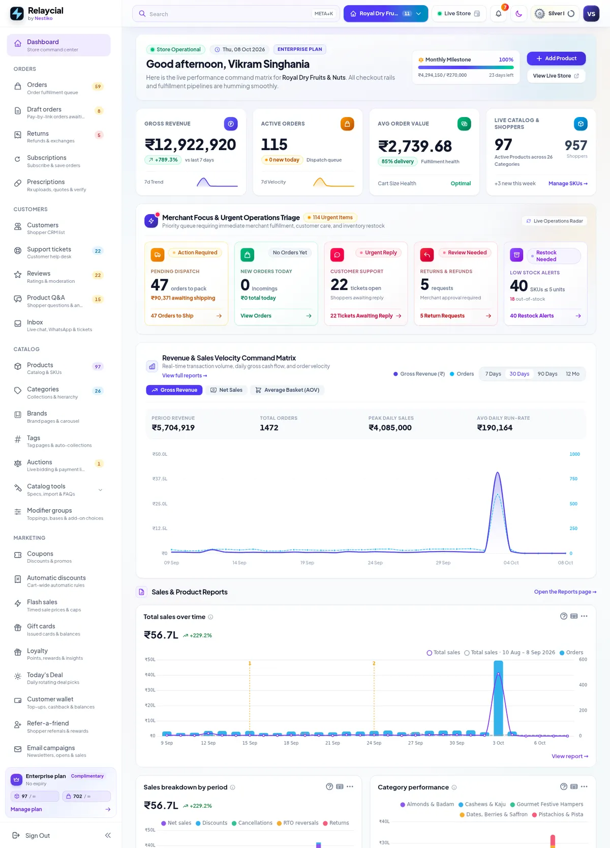Toggle dark mode with the moon icon
Screen dimensions: 610x848
518,14
